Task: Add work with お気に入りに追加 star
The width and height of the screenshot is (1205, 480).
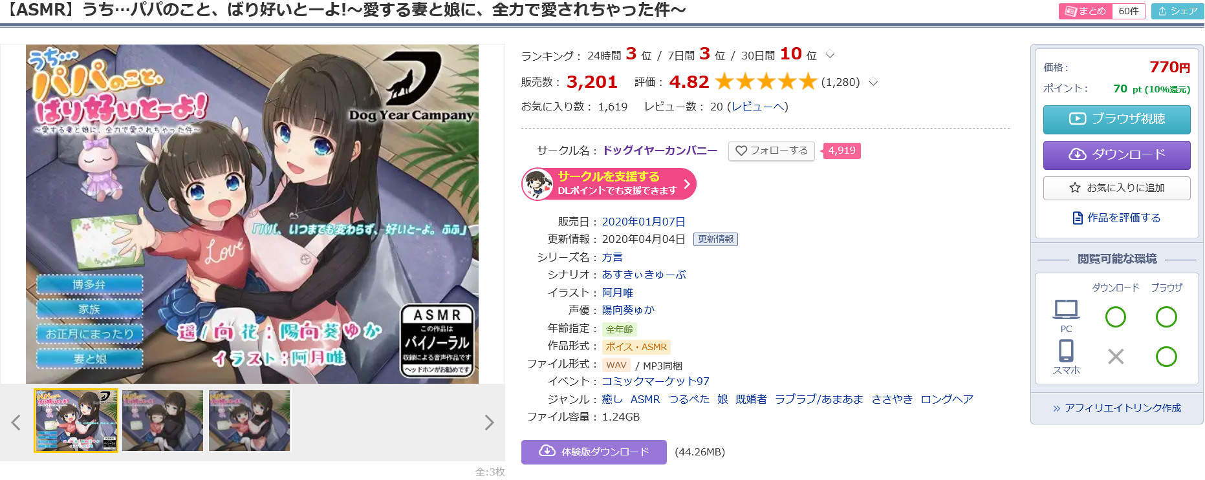Action: 1116,188
